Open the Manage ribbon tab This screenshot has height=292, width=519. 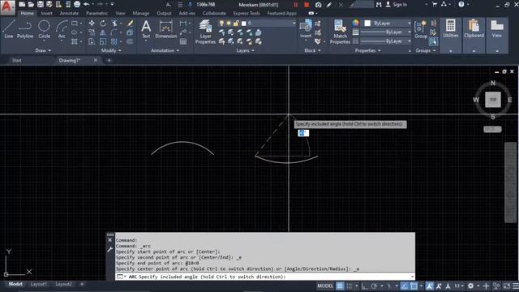tap(140, 13)
